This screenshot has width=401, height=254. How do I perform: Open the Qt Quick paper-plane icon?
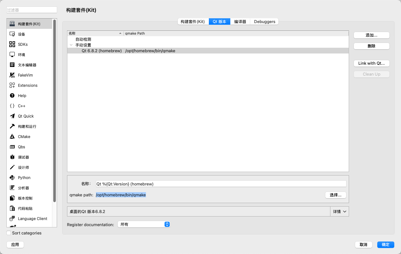tap(12, 116)
